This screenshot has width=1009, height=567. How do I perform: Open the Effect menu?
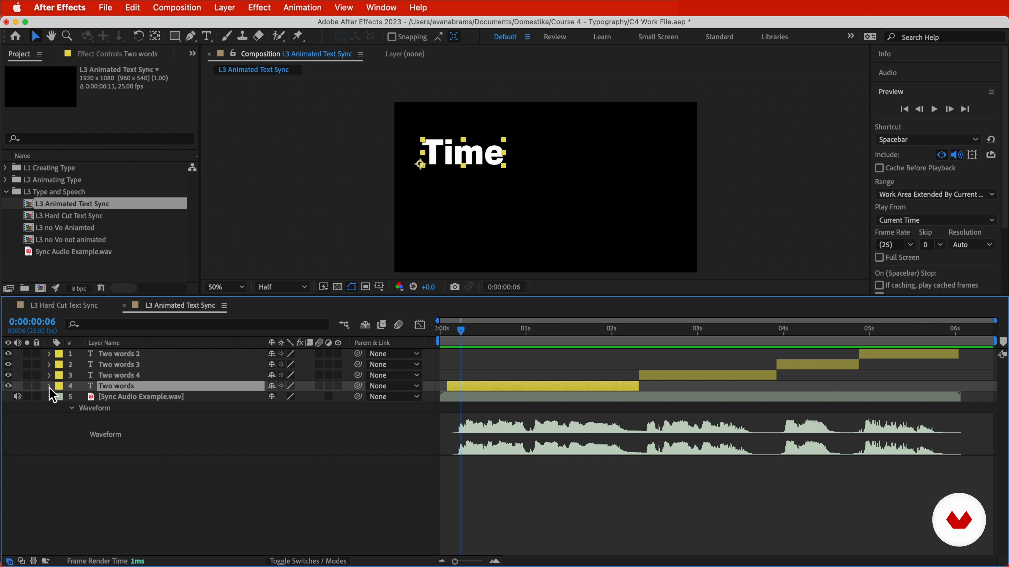point(259,7)
